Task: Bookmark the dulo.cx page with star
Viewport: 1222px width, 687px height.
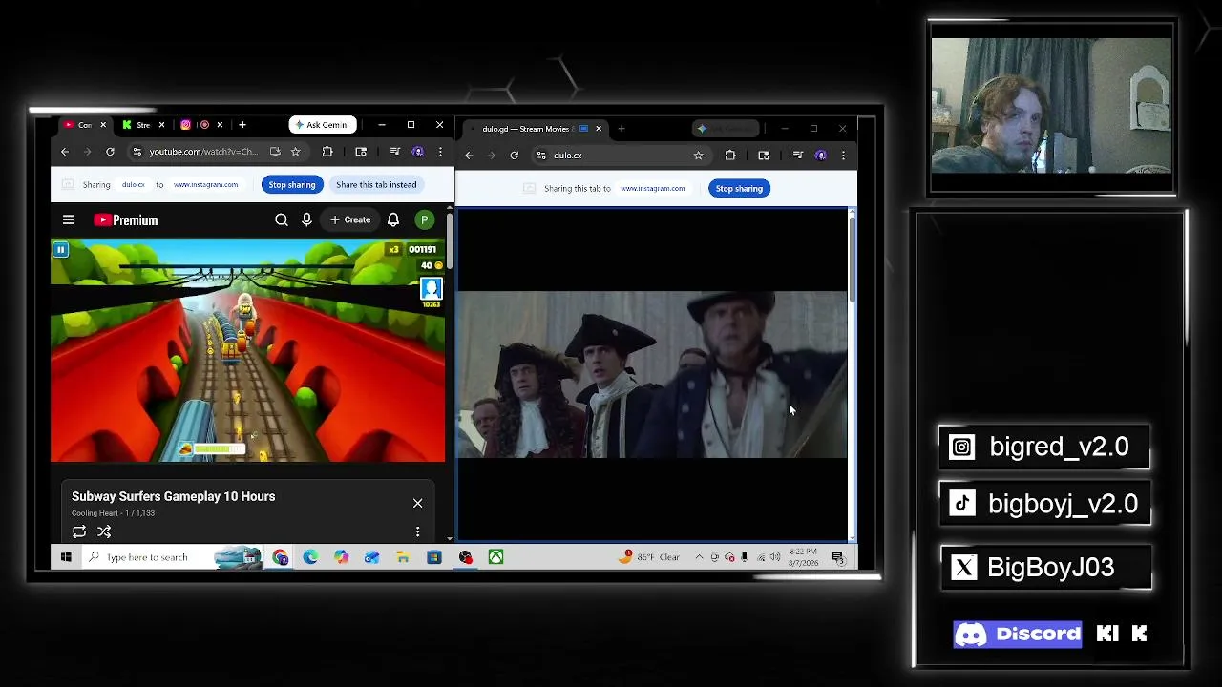Action: pos(698,156)
